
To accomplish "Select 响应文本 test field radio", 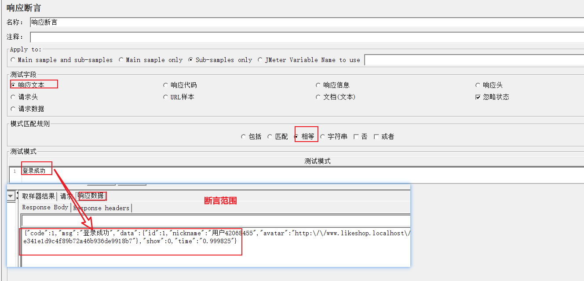I will click(x=28, y=85).
